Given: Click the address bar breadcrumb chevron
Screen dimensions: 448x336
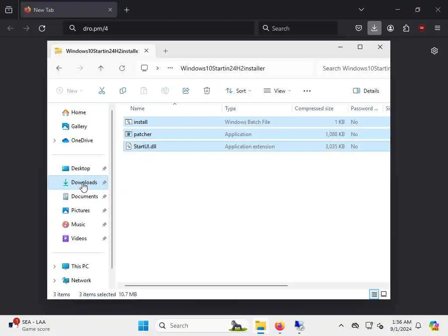Looking at the screenshot, I should [x=157, y=68].
